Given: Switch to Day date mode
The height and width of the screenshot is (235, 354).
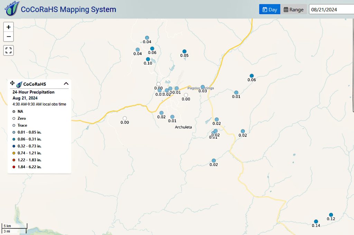Looking at the screenshot, I should [270, 9].
